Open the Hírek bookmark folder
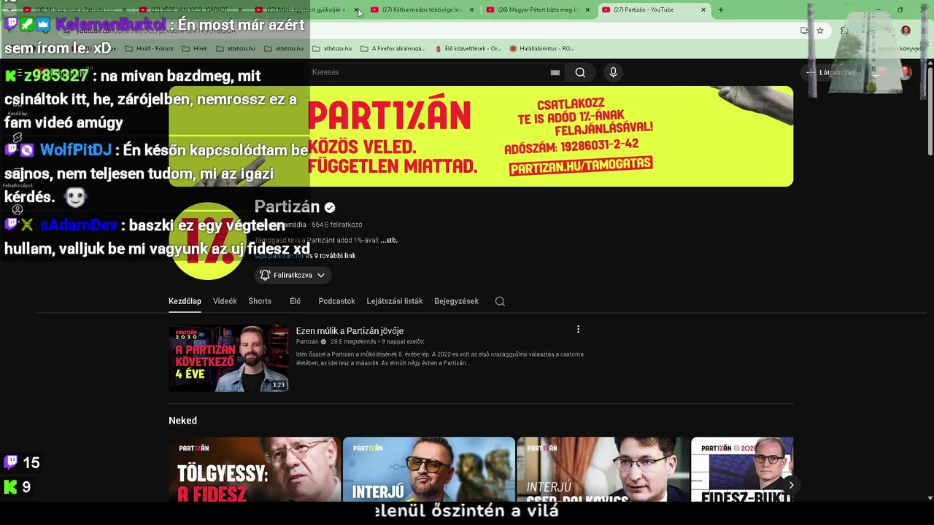 click(x=194, y=49)
